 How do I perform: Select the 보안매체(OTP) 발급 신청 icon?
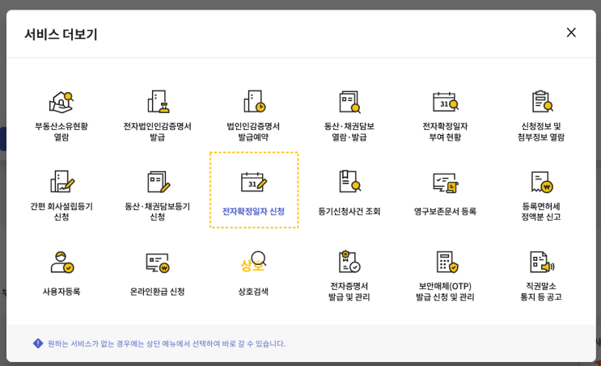(x=447, y=262)
